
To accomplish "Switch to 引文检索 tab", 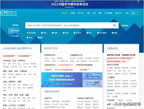I will (x=15, y=36).
